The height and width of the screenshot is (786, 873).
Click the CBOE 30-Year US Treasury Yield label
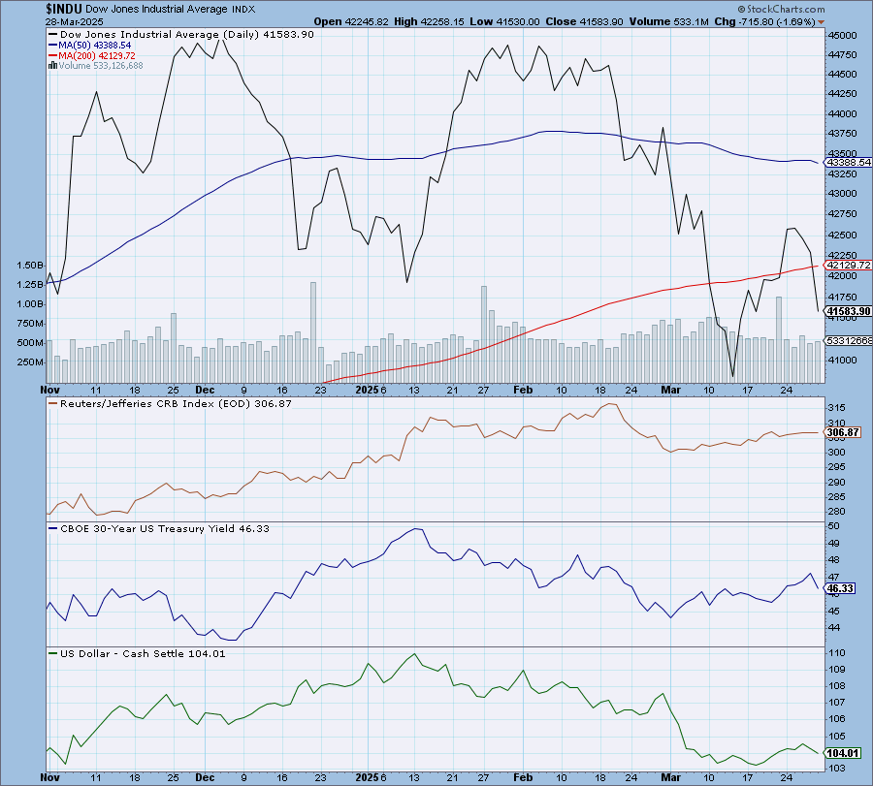[x=164, y=528]
